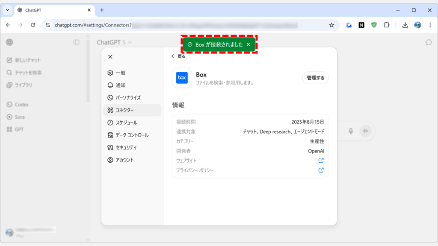
Task: Select the コネクター settings tab
Action: [x=132, y=110]
